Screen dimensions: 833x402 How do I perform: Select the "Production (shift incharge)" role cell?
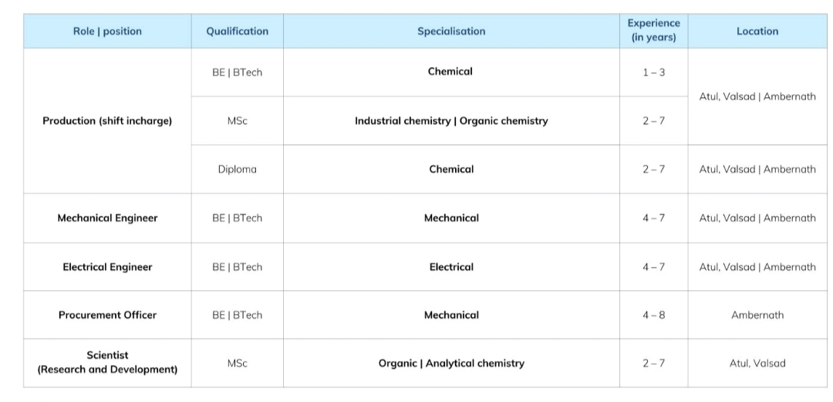click(x=107, y=121)
